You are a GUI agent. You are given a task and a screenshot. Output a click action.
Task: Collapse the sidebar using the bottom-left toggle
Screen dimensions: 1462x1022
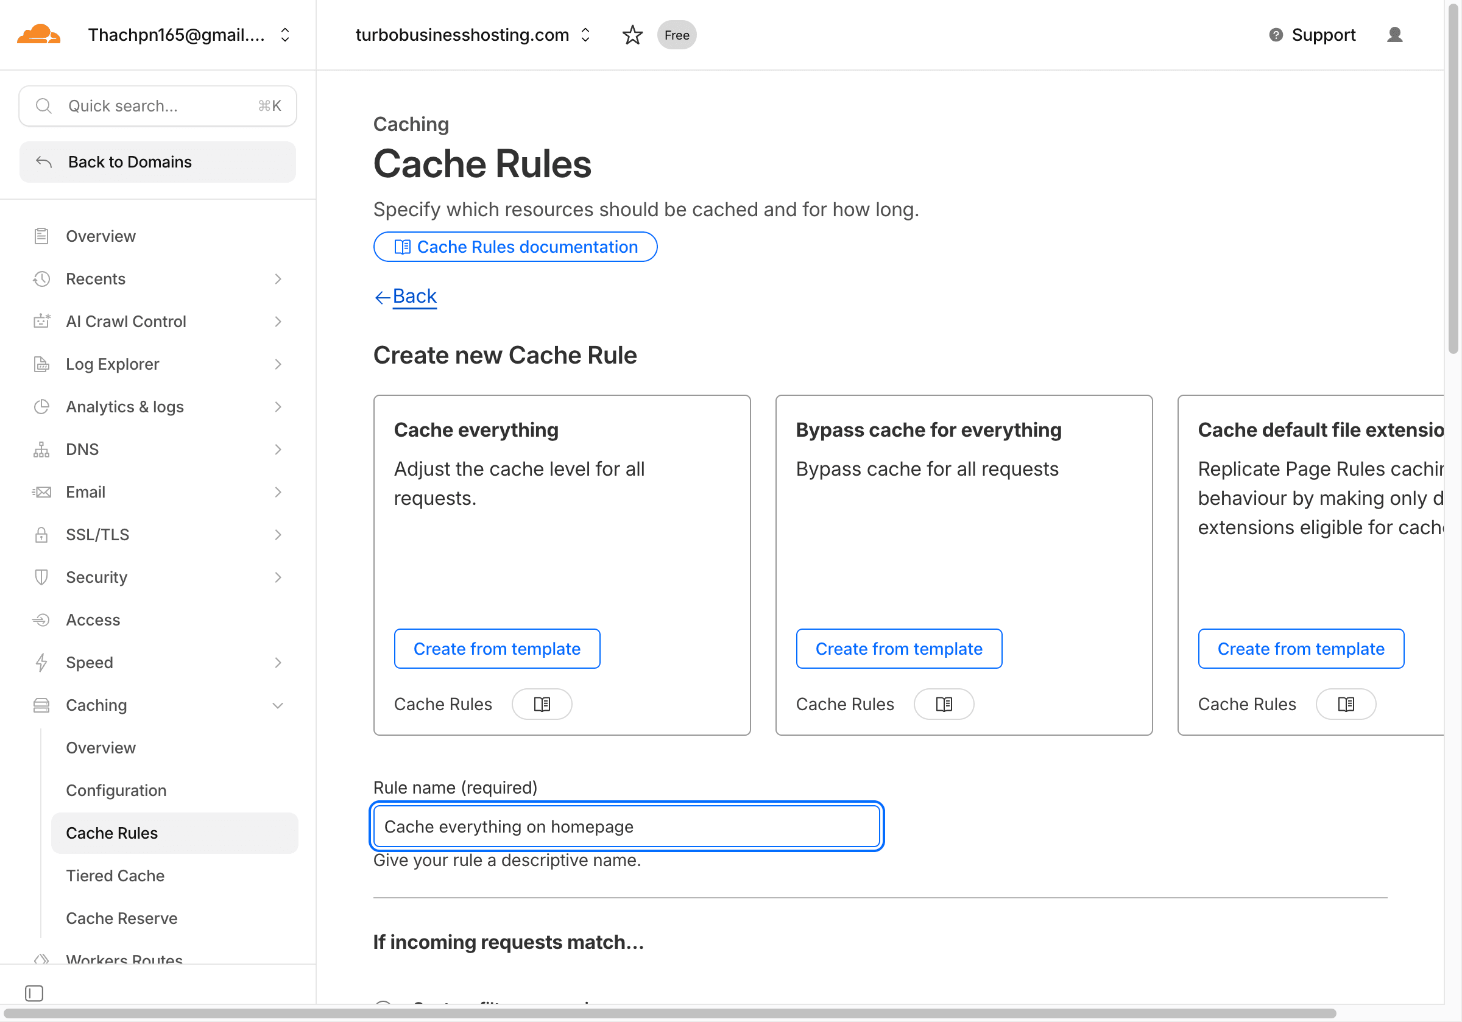tap(34, 993)
